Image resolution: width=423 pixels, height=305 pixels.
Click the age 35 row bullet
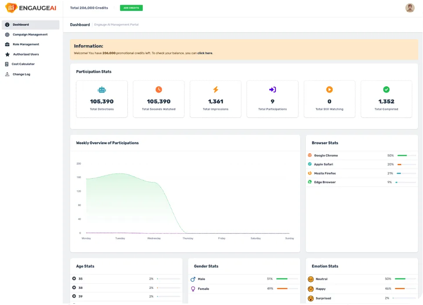pos(74,278)
